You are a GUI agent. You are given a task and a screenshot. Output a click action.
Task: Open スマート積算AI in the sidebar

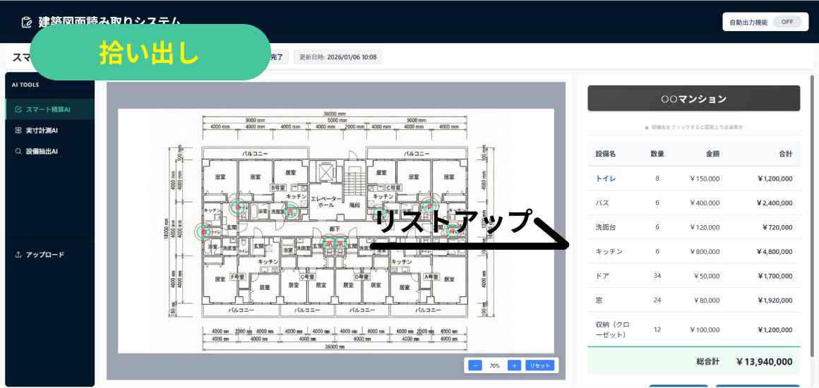click(49, 109)
